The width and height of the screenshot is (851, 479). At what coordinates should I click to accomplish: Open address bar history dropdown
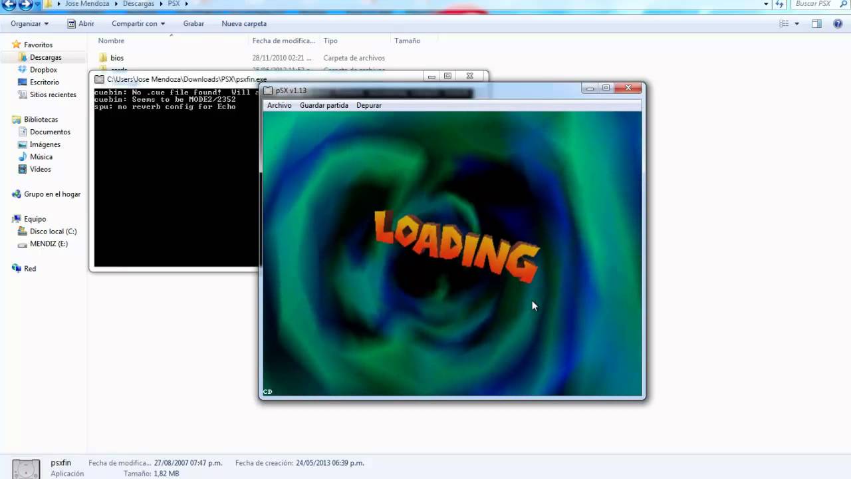coord(767,4)
